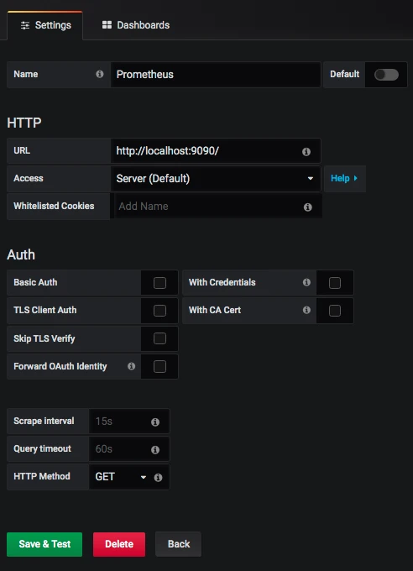Expand the Help section next to Access
The height and width of the screenshot is (571, 413).
[344, 178]
